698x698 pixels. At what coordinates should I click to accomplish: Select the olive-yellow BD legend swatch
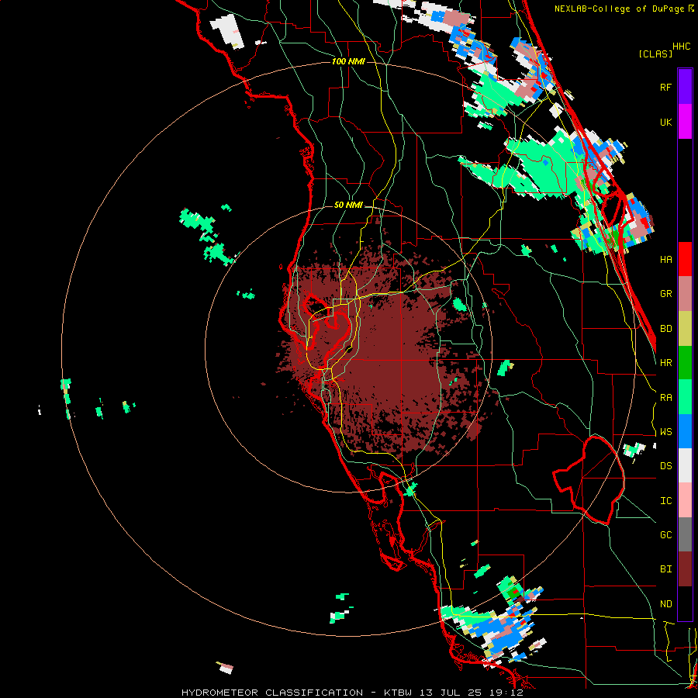685,329
